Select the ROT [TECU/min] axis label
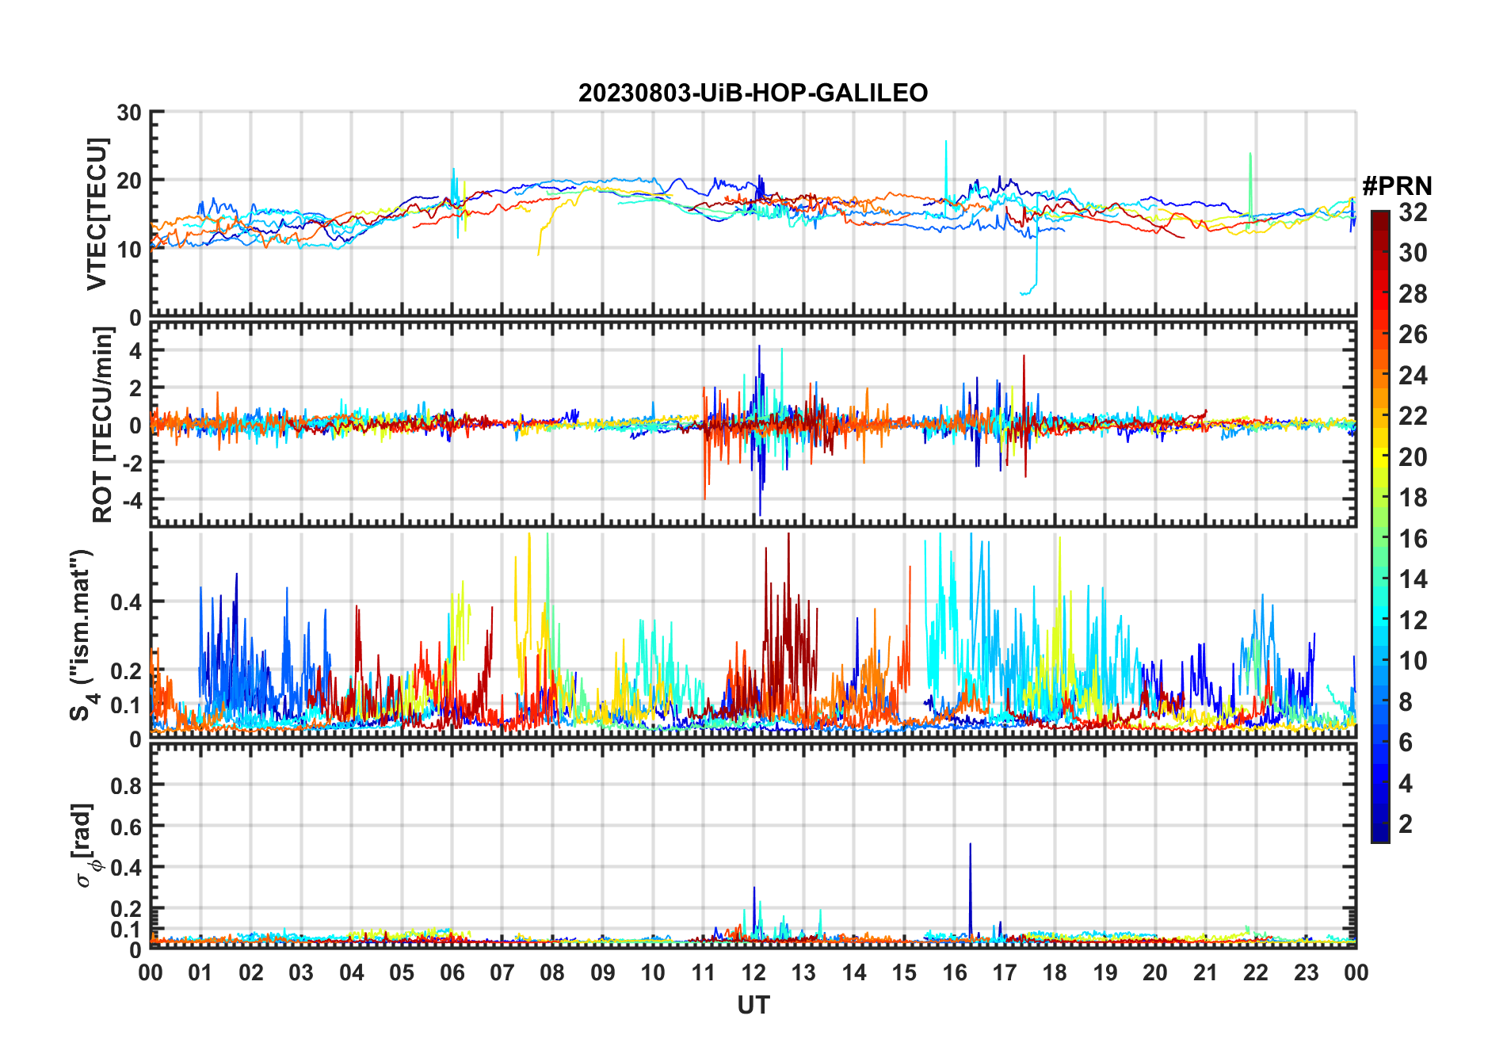 pyautogui.click(x=102, y=425)
